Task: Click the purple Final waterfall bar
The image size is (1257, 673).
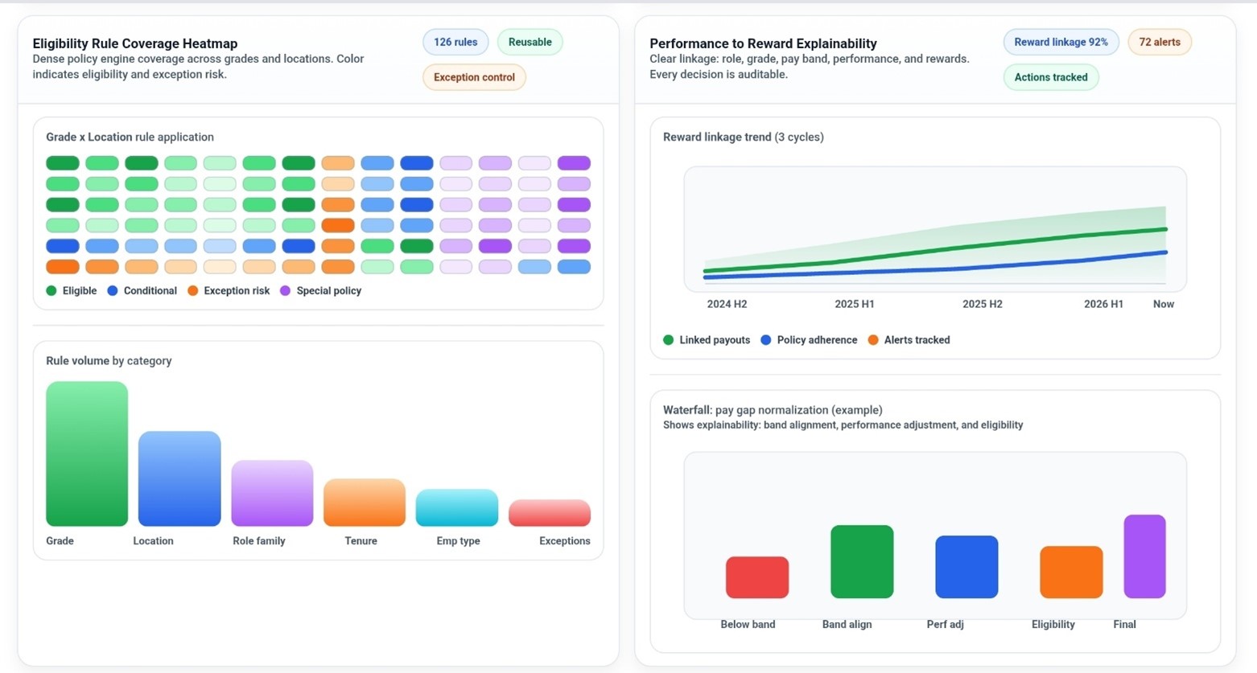Action: [1144, 556]
